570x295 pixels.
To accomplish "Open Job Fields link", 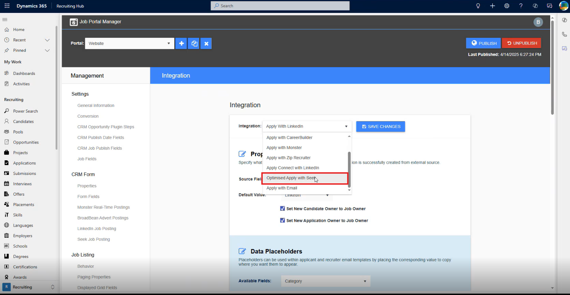I will (87, 159).
